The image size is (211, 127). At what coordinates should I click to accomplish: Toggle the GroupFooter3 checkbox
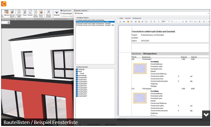77,94
